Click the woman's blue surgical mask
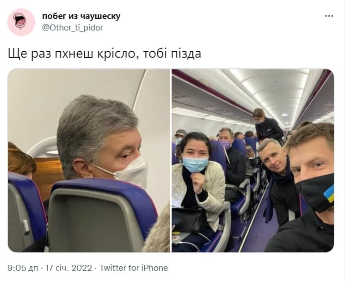This screenshot has height=281, width=346. (x=196, y=164)
